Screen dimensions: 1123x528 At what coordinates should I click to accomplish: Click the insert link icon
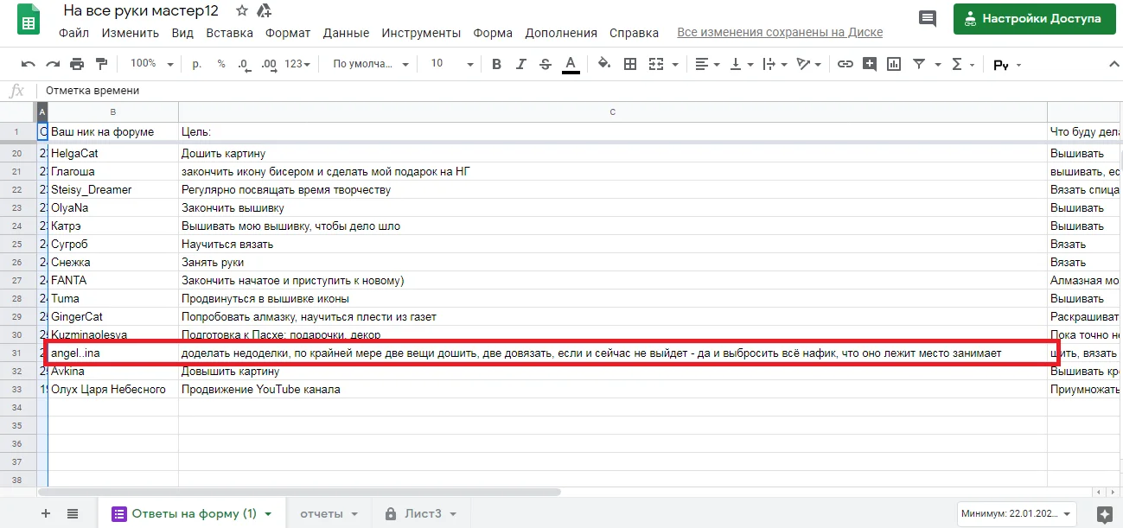tap(845, 64)
